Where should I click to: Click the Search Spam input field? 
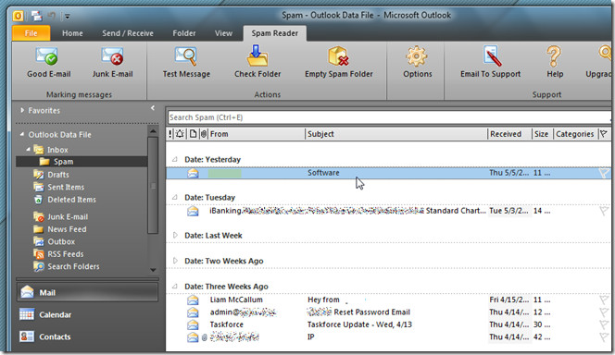[389, 117]
